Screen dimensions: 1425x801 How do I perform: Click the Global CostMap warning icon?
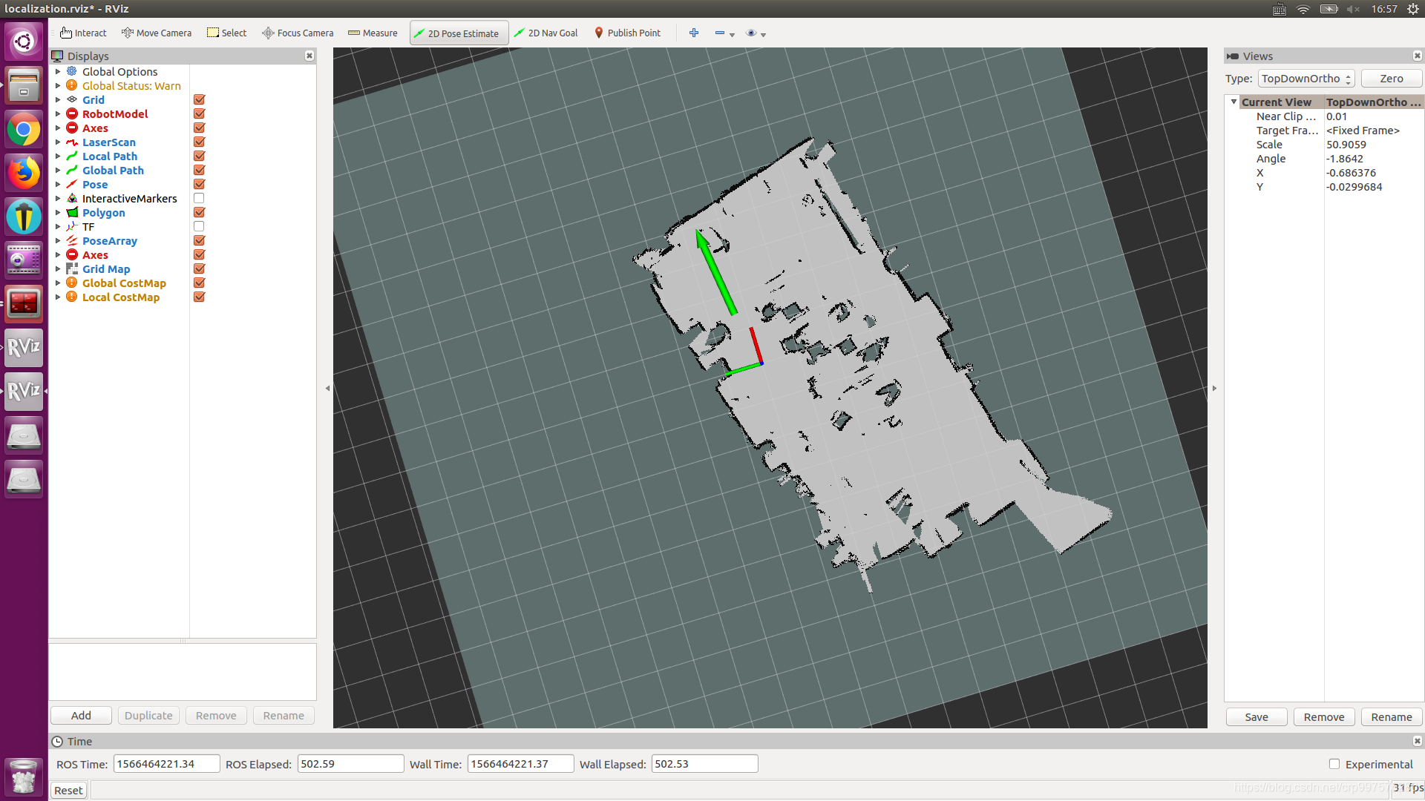(x=72, y=283)
